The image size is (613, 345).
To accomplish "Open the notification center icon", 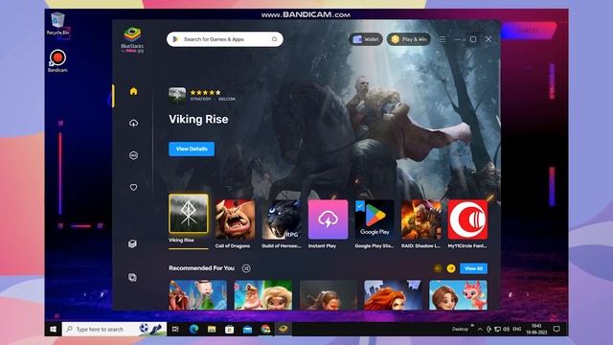I will [x=556, y=330].
